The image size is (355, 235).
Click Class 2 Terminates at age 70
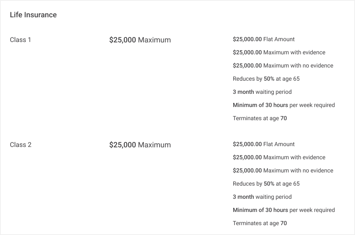[260, 223]
